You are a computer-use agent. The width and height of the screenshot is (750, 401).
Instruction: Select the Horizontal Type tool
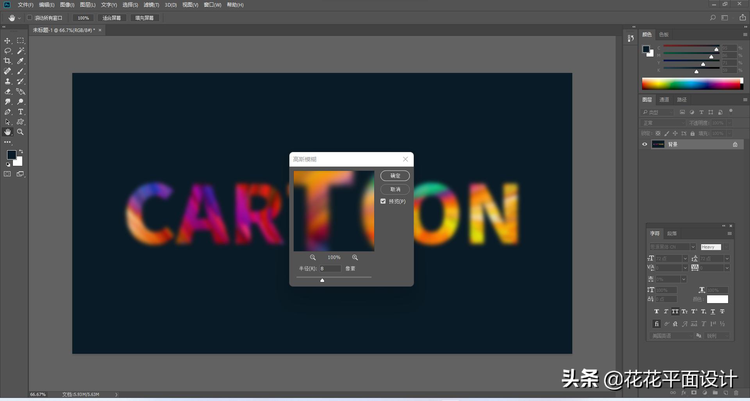click(21, 112)
